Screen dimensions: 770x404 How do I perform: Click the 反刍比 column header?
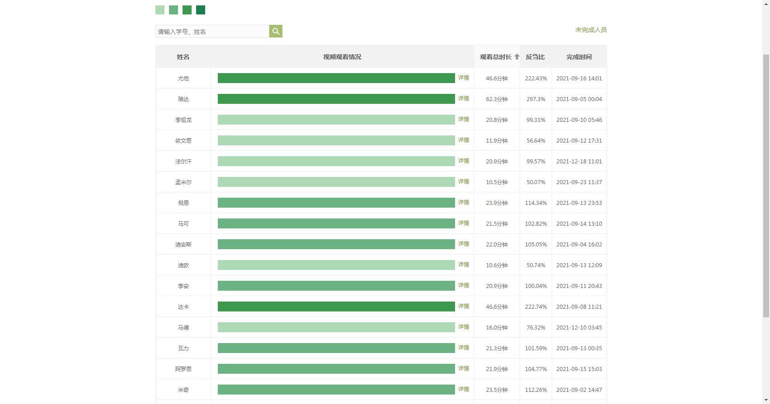(535, 57)
